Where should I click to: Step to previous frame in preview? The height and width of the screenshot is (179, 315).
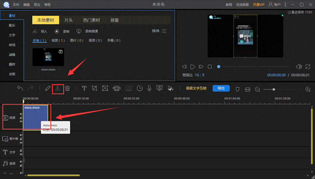(x=184, y=67)
